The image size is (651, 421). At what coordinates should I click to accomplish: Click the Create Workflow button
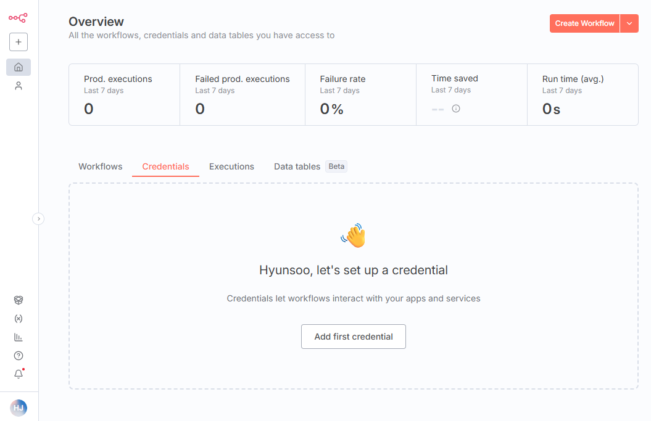pos(584,23)
